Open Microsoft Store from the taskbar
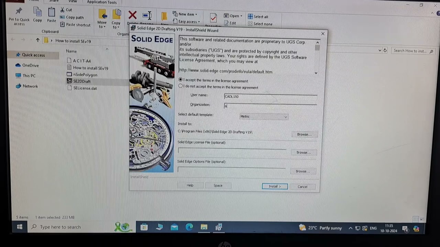Viewport: 440px width, 247px height. (x=144, y=227)
